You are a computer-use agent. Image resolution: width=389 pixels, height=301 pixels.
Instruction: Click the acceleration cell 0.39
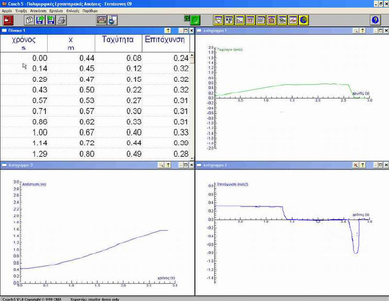click(x=181, y=143)
